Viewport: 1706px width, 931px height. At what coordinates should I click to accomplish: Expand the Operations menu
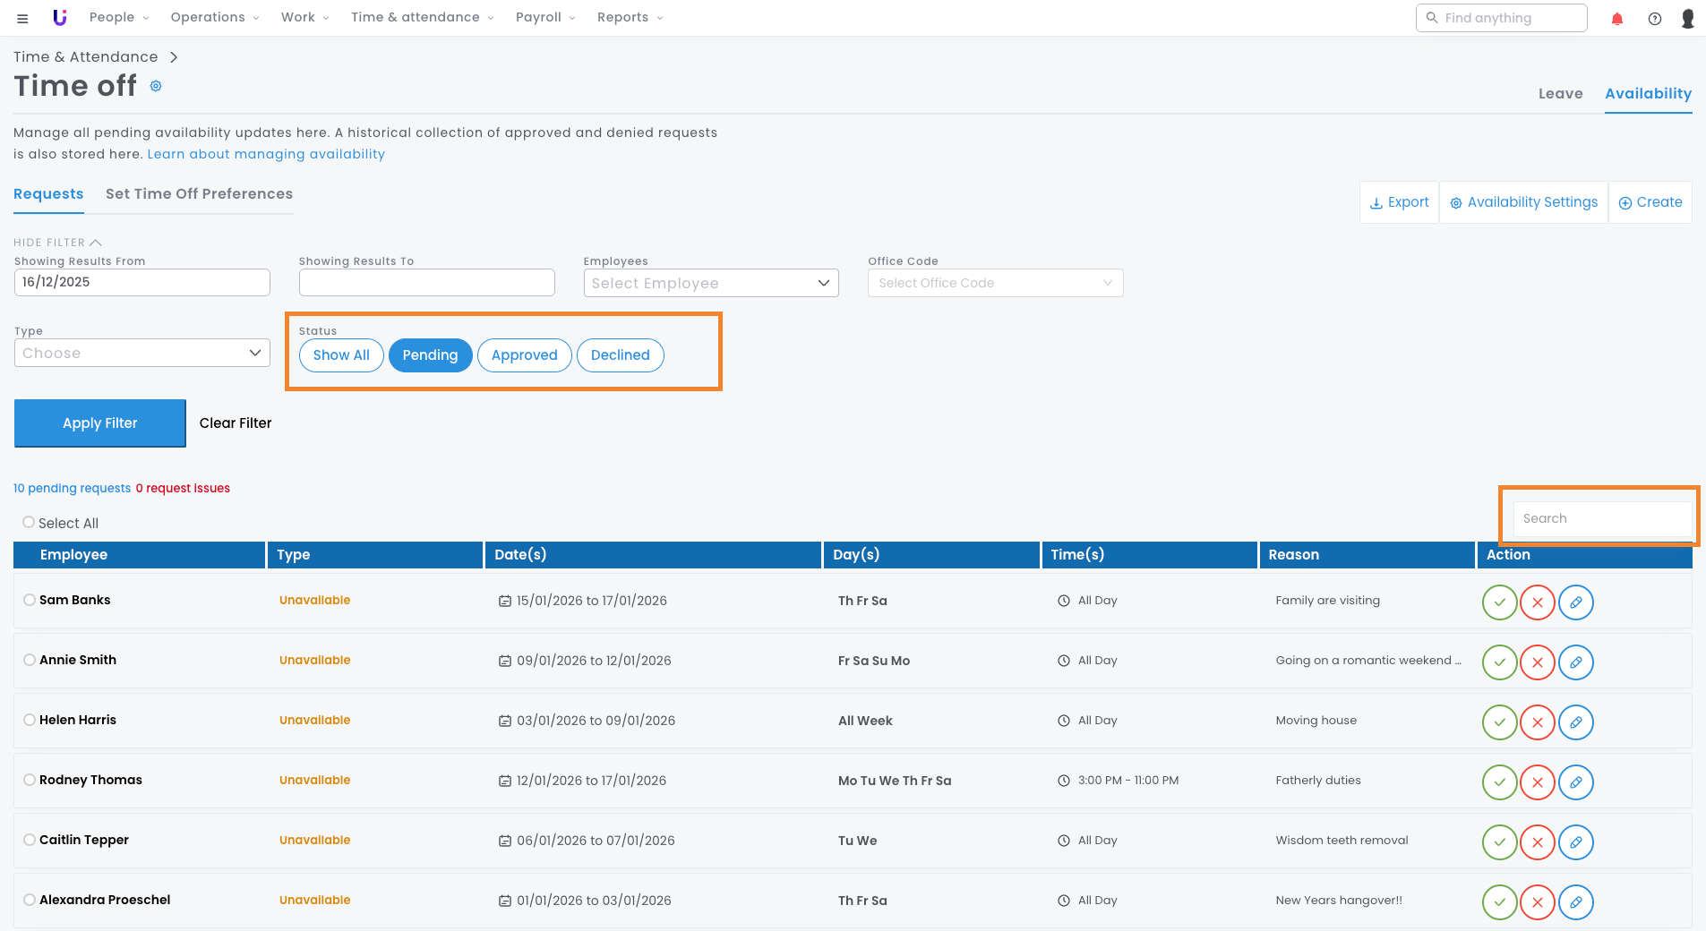tap(215, 18)
